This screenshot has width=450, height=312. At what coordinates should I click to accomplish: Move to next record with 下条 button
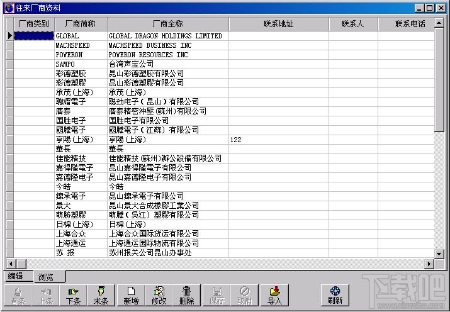point(74,296)
